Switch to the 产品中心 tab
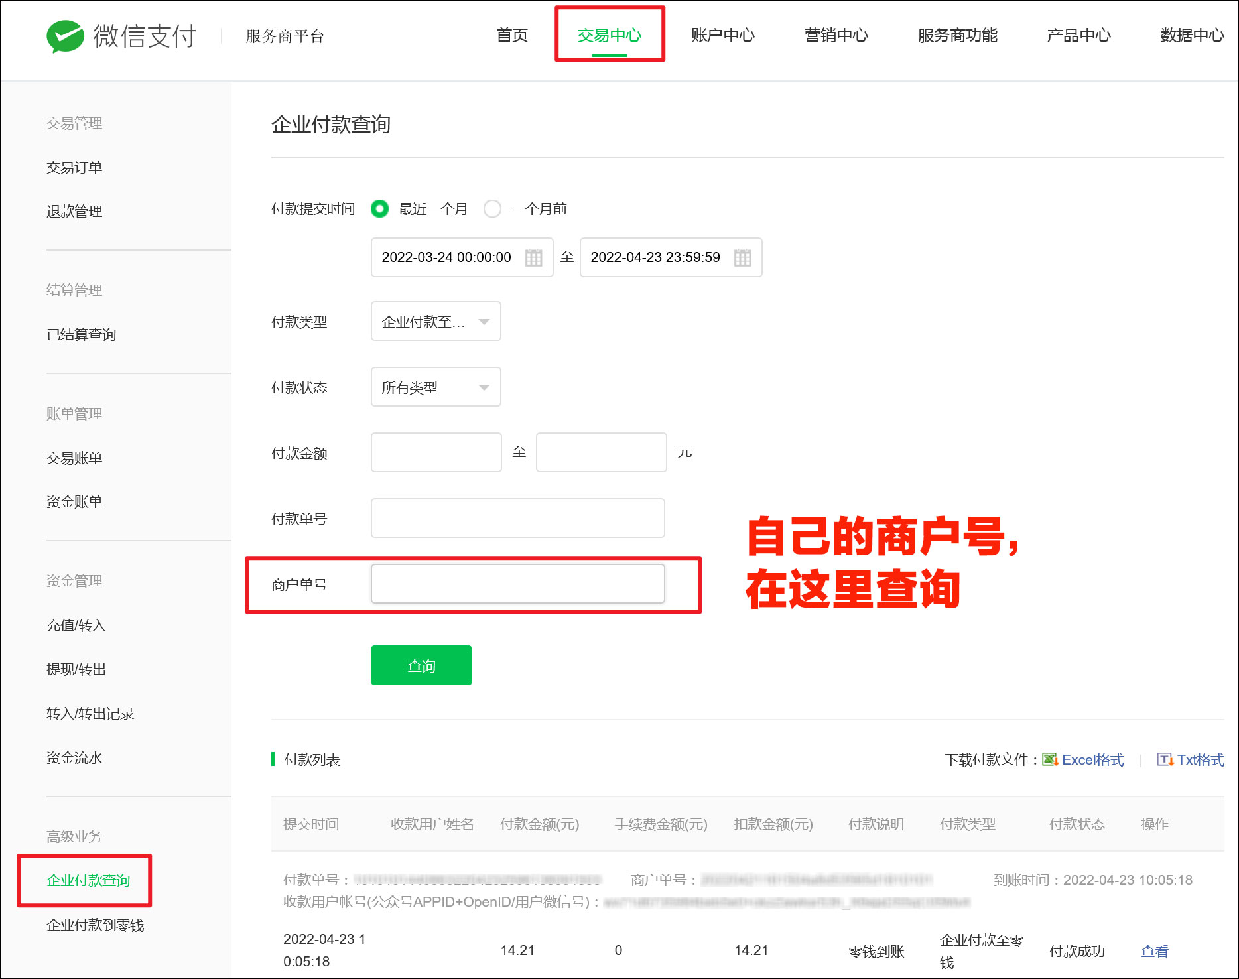This screenshot has width=1239, height=979. tap(1079, 35)
